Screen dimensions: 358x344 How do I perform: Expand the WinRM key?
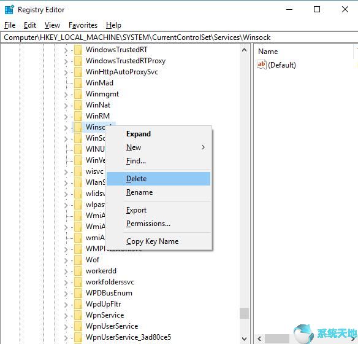[66, 117]
